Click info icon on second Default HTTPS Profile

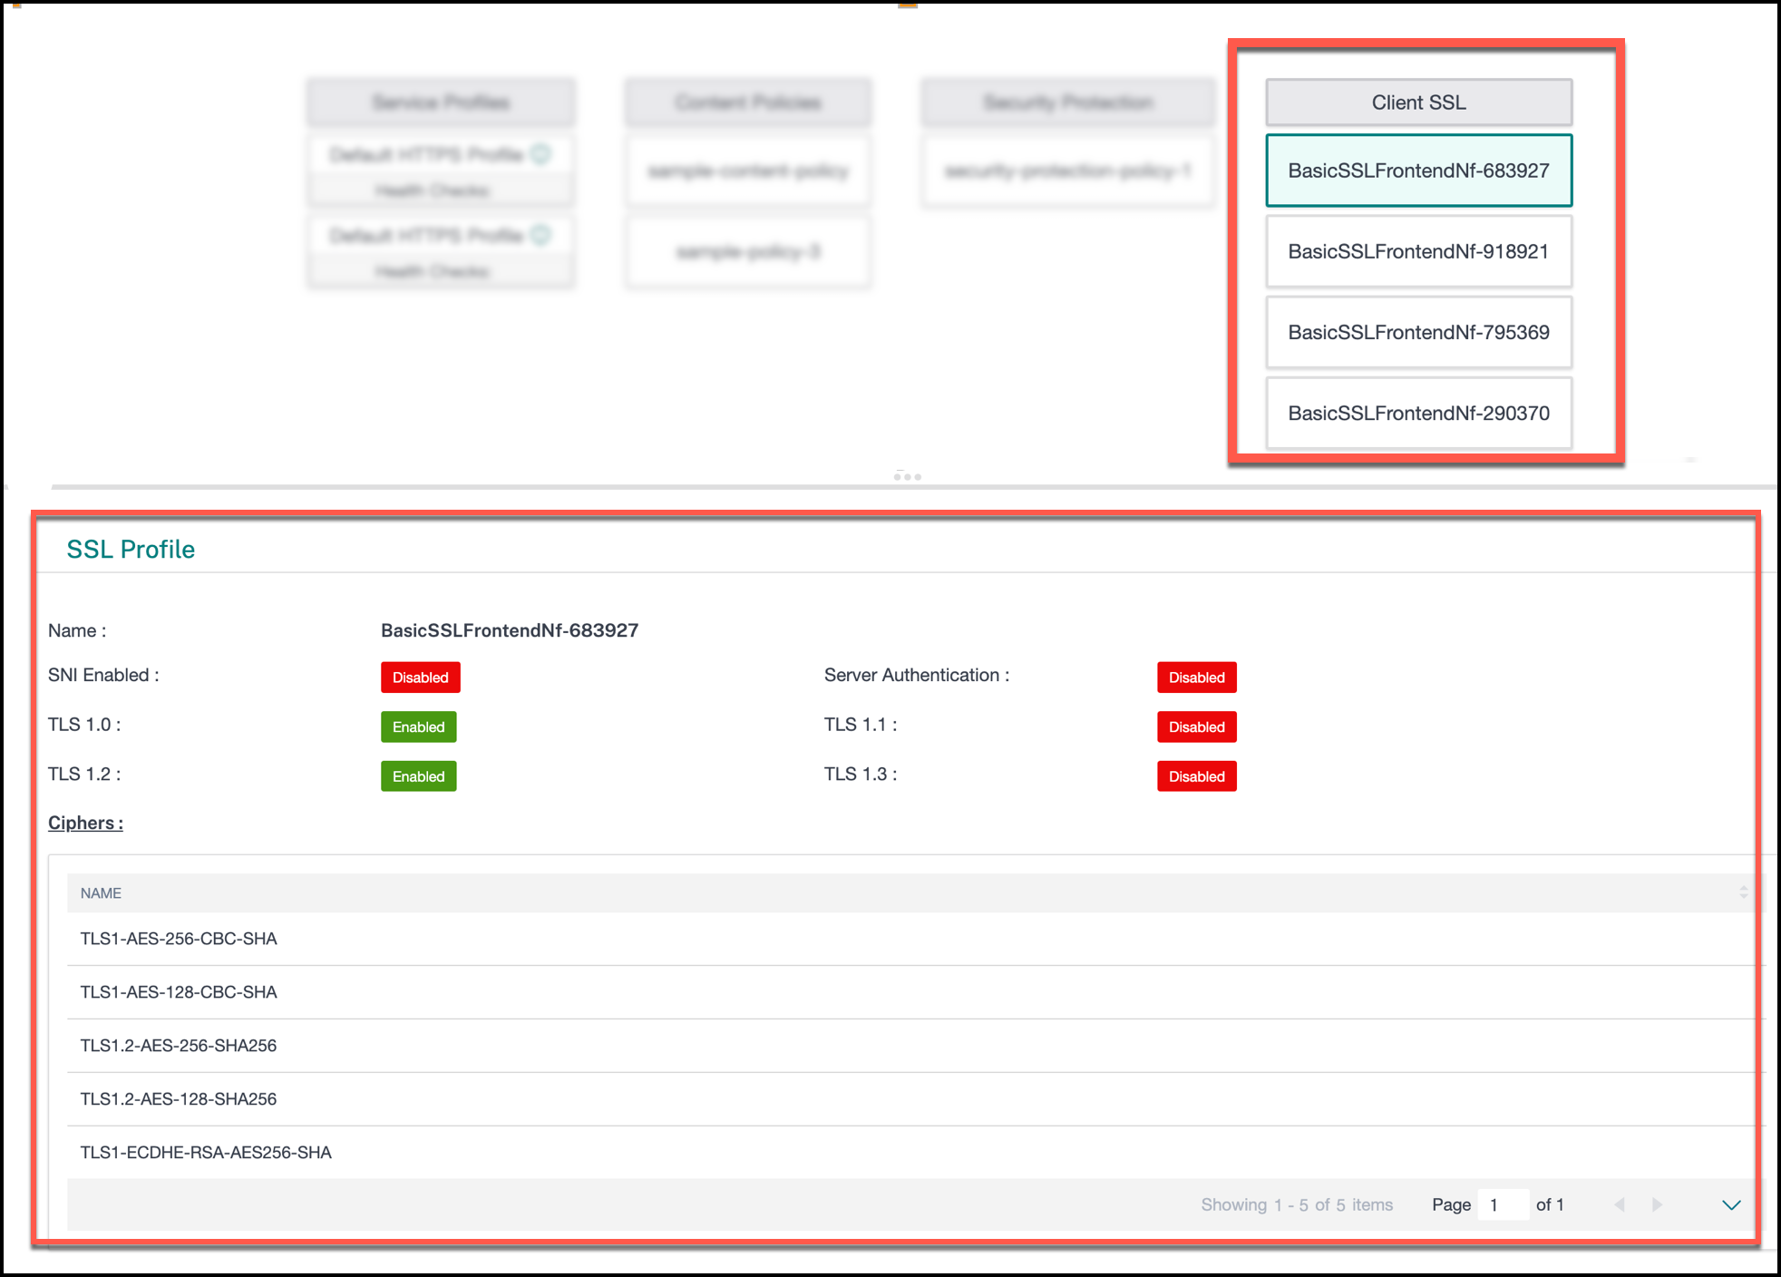click(540, 235)
